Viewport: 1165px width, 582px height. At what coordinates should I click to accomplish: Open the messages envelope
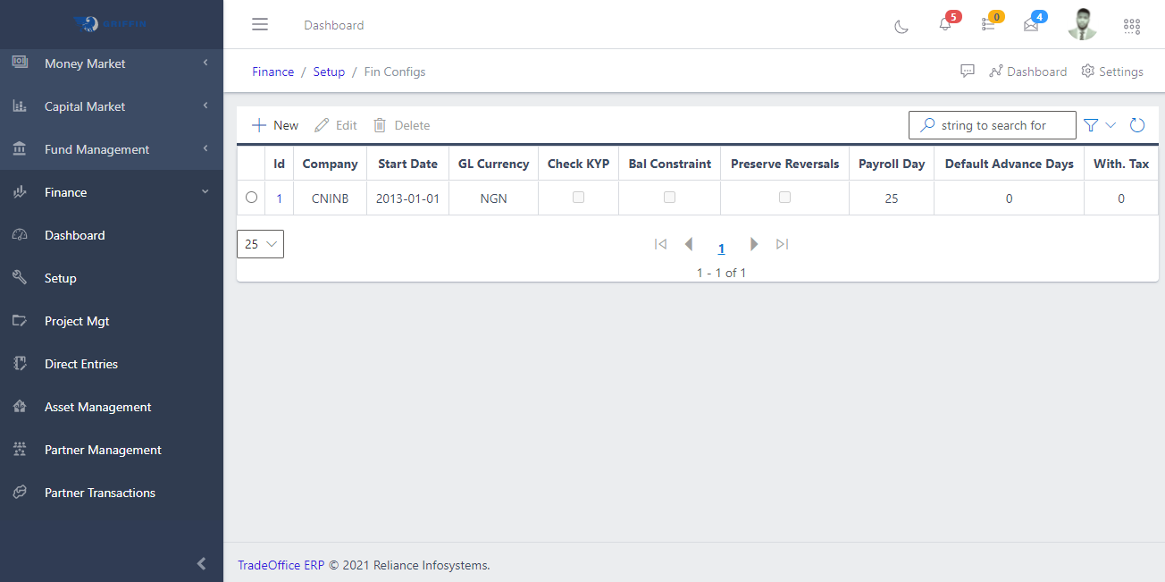tap(1031, 25)
